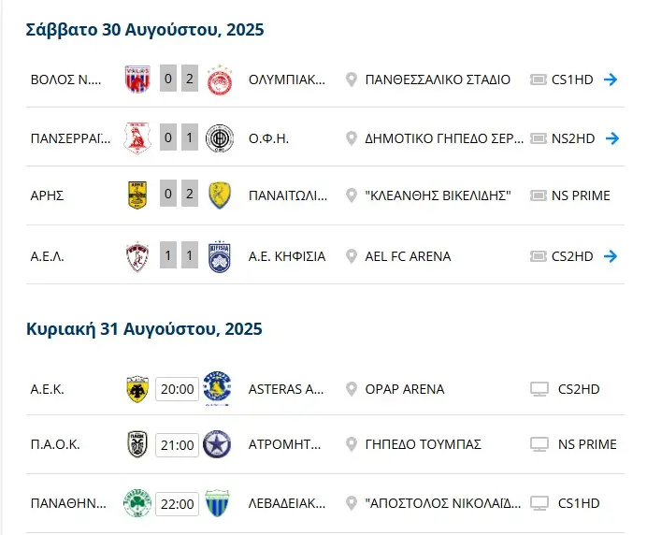
Task: Click the A.E. Kifisia team crest
Action: 220,256
